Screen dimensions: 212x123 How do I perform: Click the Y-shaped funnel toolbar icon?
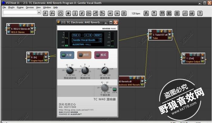(154, 13)
